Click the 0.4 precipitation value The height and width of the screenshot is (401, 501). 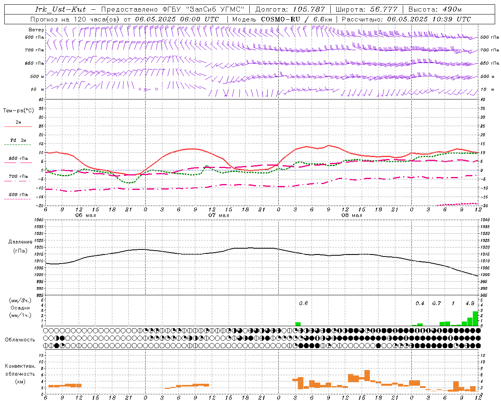pos(420,303)
